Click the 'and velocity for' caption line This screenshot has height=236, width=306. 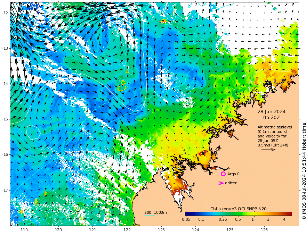(272, 136)
